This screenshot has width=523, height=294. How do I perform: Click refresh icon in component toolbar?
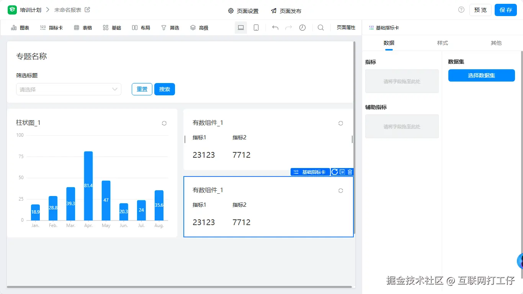click(335, 172)
